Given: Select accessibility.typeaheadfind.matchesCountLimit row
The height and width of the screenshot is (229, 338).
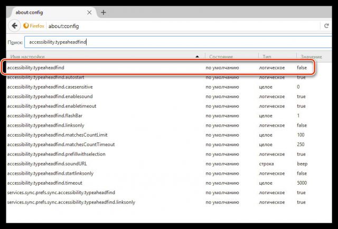Looking at the screenshot, I should (169, 135).
